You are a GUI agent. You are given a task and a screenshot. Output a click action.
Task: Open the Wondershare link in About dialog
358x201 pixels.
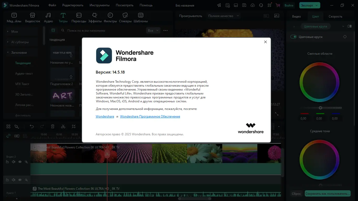click(105, 116)
